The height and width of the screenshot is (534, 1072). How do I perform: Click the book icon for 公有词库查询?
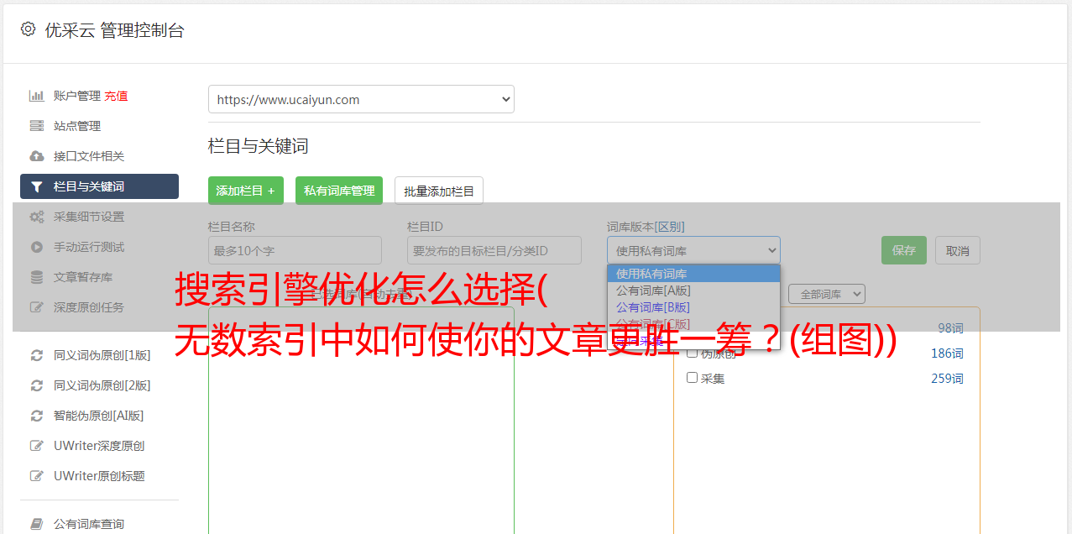tap(36, 524)
